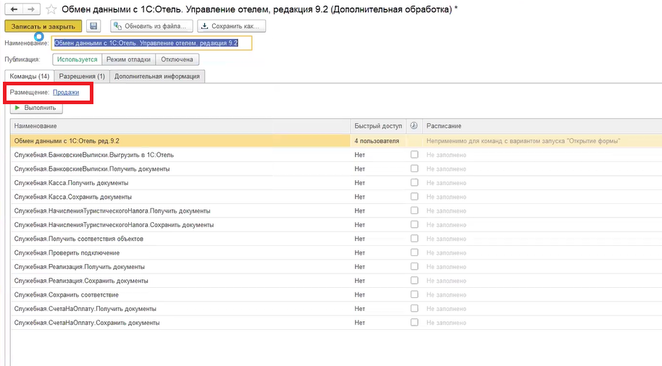Enable schedule checkbox for Служебная.Касса.Получить документы
Viewport: 662px width, 366px height.
pos(414,182)
